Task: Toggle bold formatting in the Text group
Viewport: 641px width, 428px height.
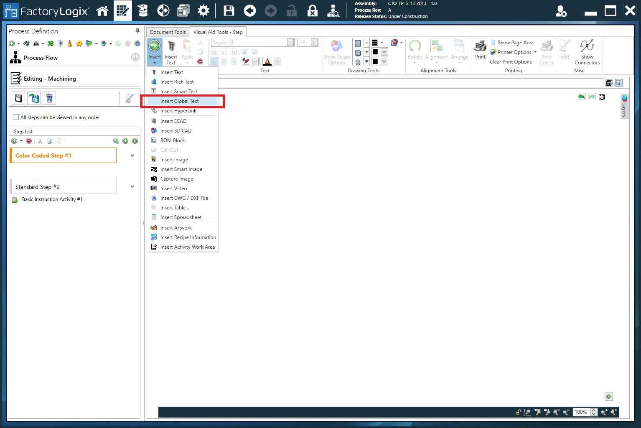Action: point(214,51)
